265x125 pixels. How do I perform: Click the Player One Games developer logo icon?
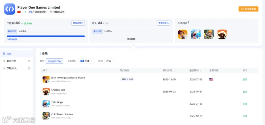point(10,9)
